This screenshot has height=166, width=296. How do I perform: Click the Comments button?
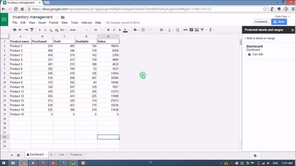click(x=261, y=22)
